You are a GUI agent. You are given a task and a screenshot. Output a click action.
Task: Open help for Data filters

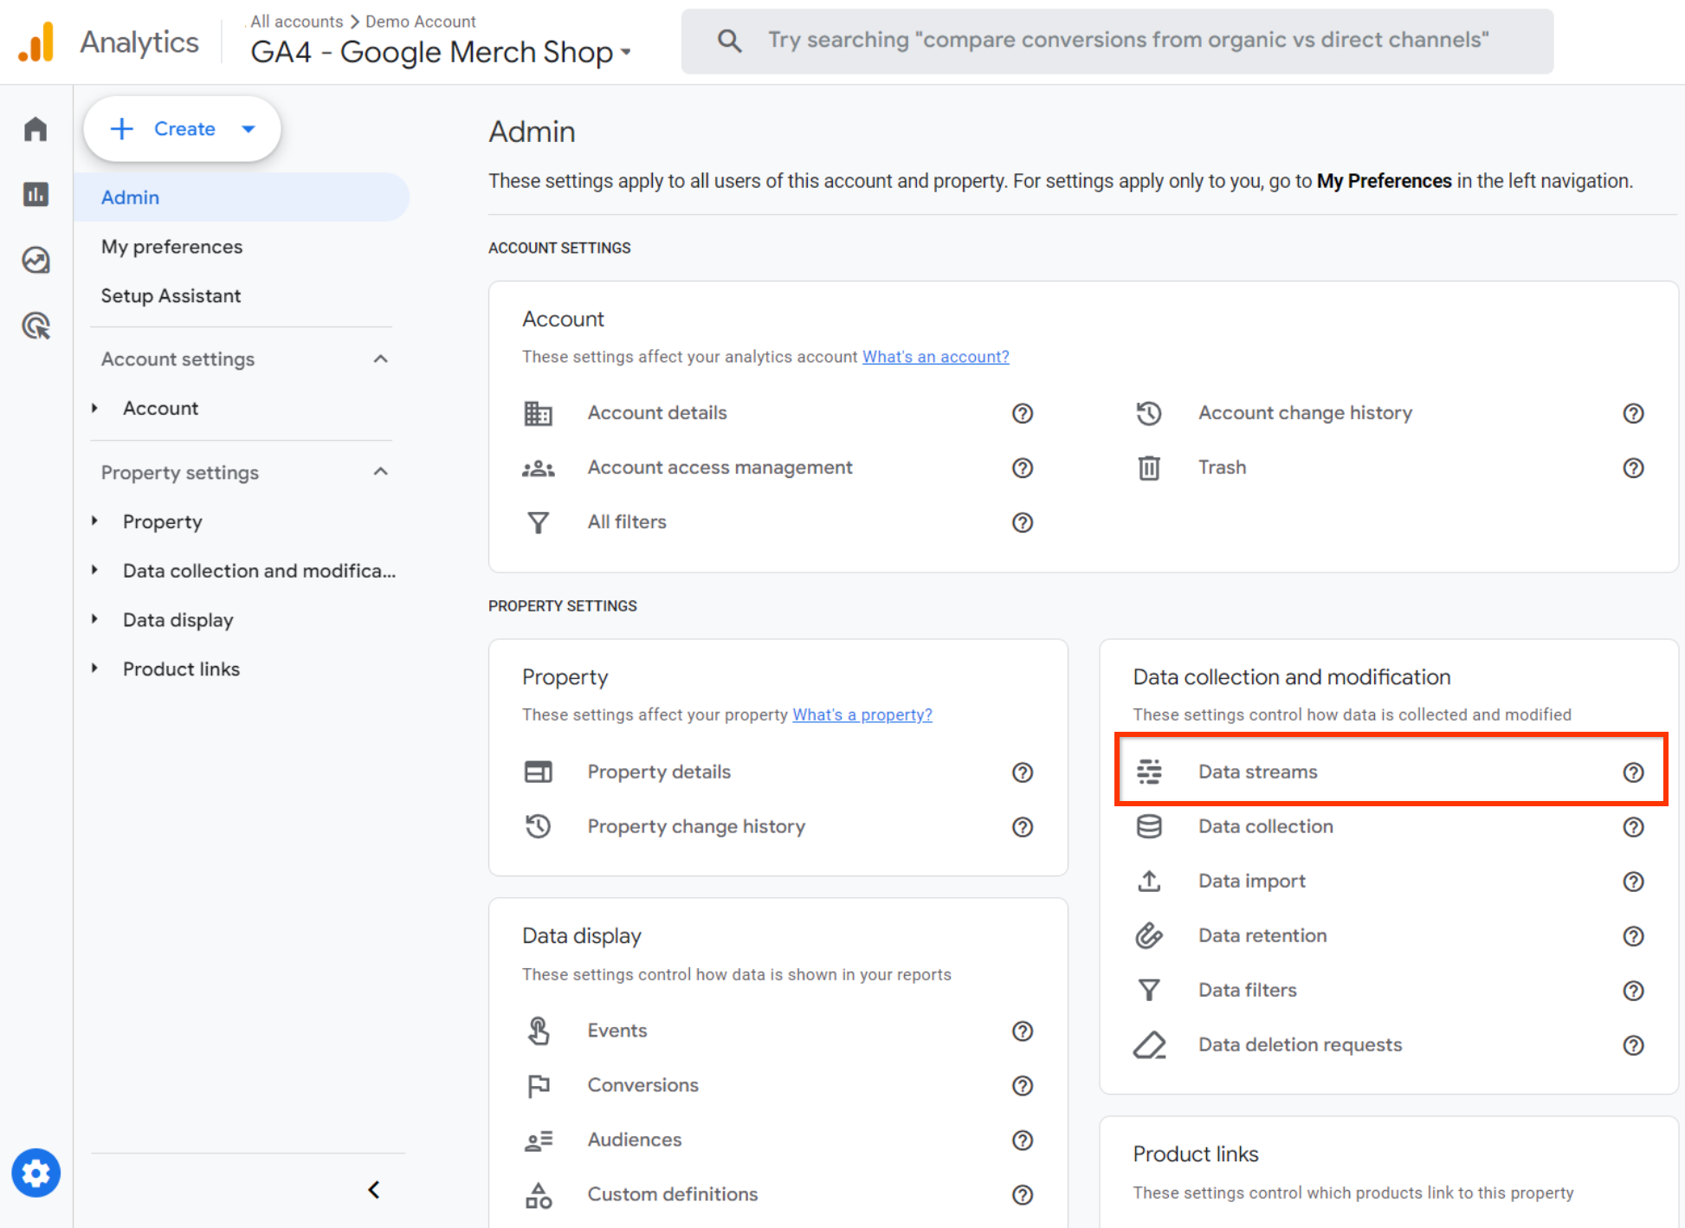pyautogui.click(x=1633, y=991)
